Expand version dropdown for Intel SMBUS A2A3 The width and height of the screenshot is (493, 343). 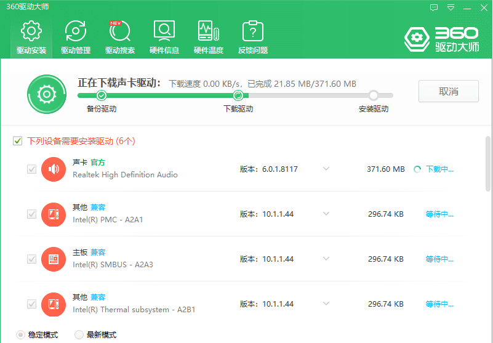tap(326, 259)
